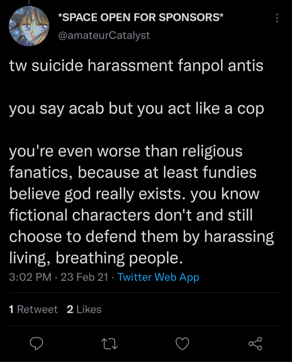
Task: Click the line "you say acab"
Action: coord(136,109)
